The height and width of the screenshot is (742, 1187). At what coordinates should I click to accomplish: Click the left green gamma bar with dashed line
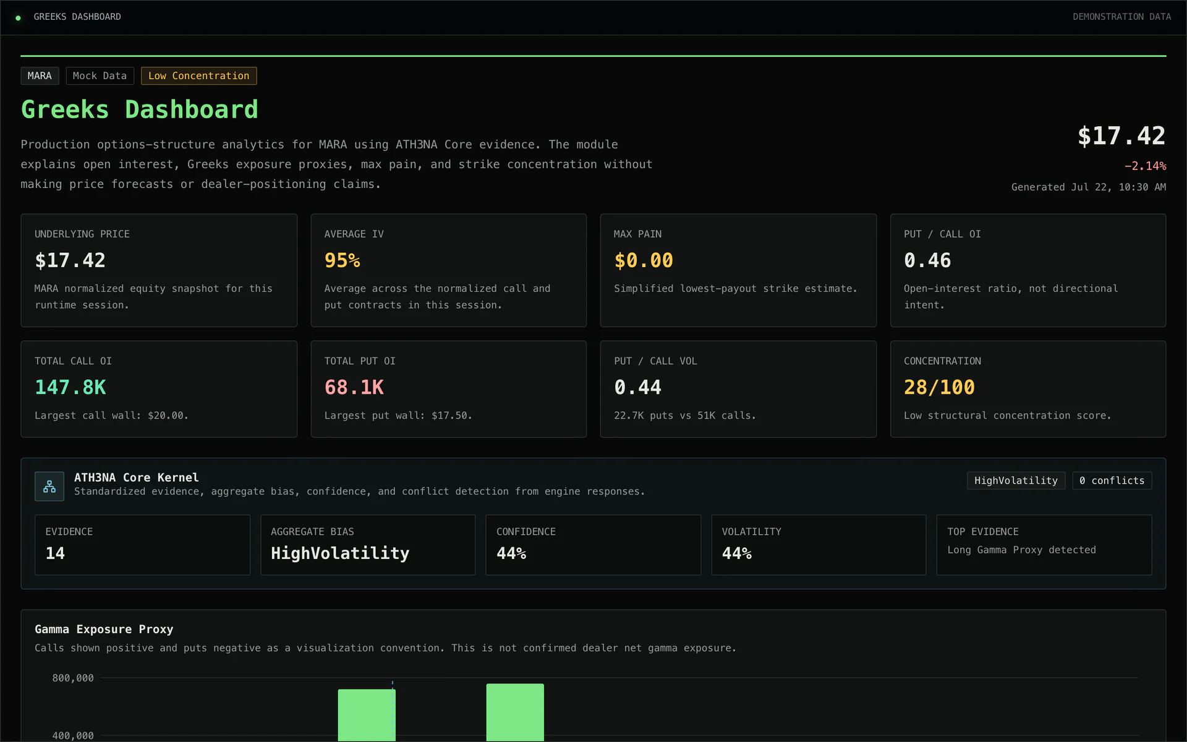[x=367, y=715]
